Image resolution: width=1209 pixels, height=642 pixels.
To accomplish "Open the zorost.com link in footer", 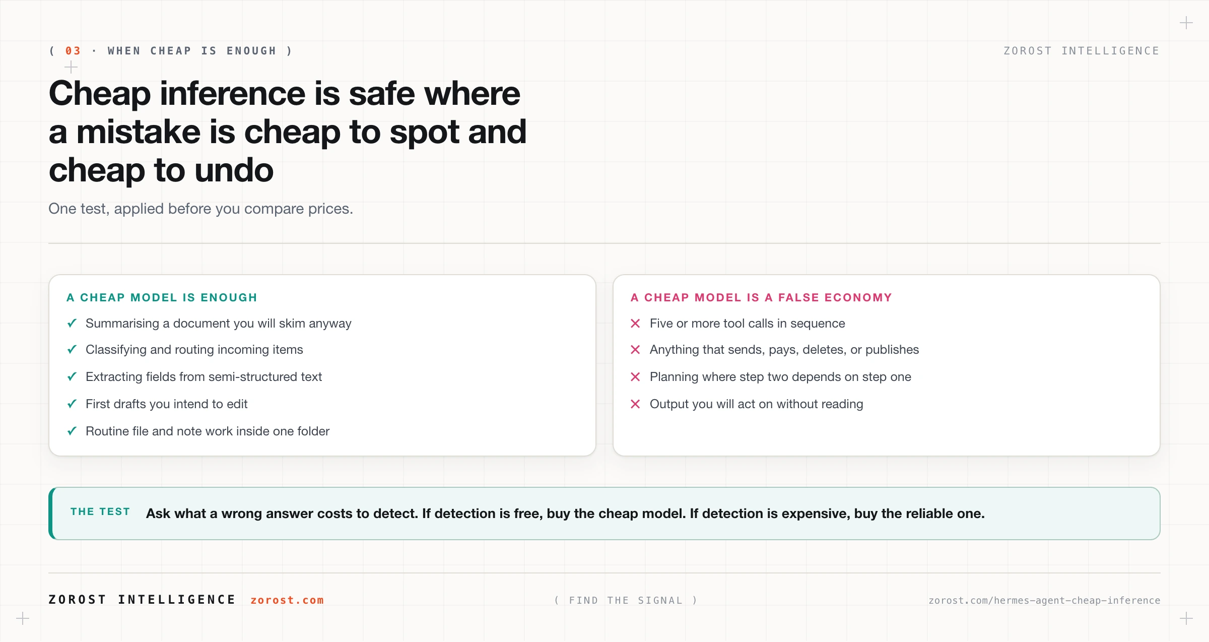I will [x=287, y=600].
